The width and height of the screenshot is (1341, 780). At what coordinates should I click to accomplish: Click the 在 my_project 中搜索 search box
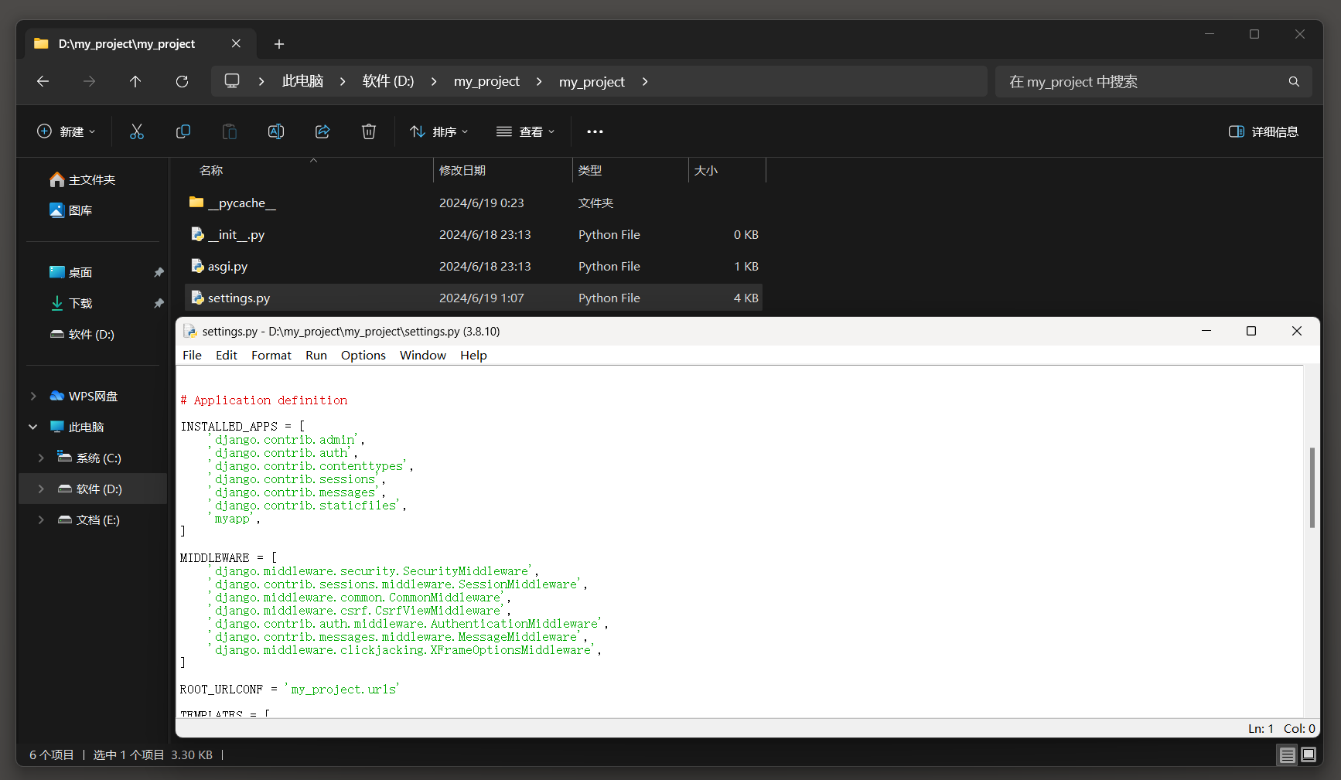[x=1154, y=81]
